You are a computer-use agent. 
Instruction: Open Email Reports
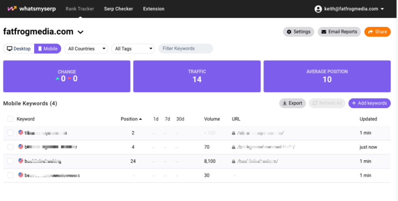[339, 32]
